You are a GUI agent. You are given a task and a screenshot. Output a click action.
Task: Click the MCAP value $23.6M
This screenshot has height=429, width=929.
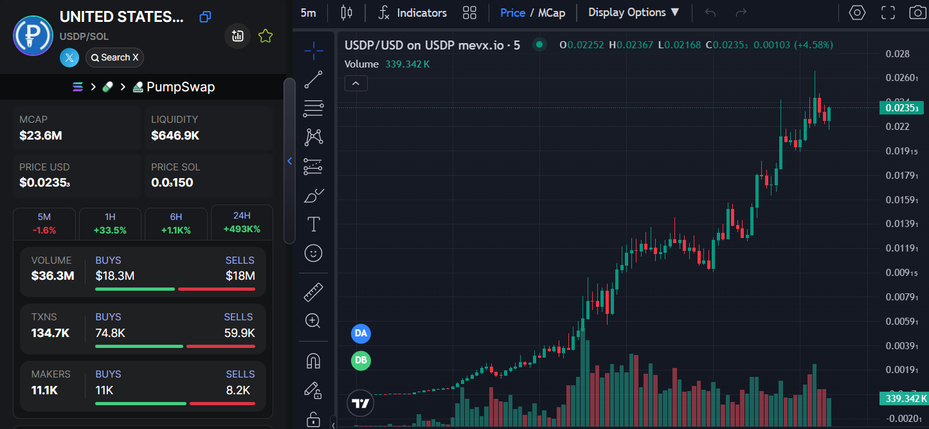click(41, 136)
